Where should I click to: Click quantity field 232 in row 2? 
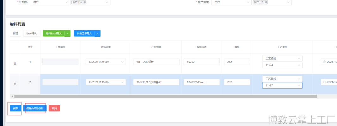[x=237, y=82]
